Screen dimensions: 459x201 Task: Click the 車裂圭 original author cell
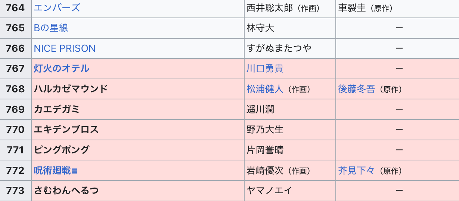[x=352, y=8]
